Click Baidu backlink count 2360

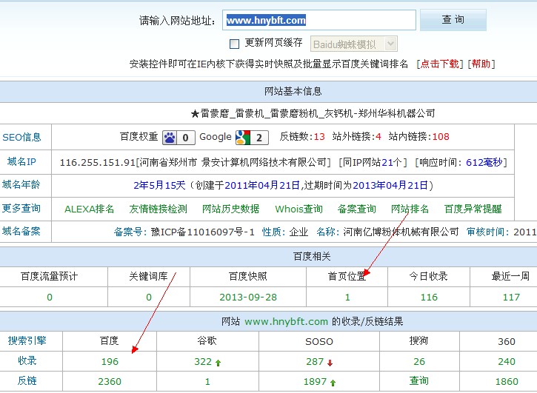coord(110,381)
